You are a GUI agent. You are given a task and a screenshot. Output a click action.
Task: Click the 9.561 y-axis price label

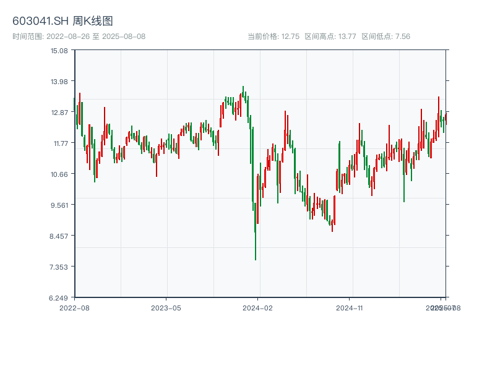tap(59, 205)
